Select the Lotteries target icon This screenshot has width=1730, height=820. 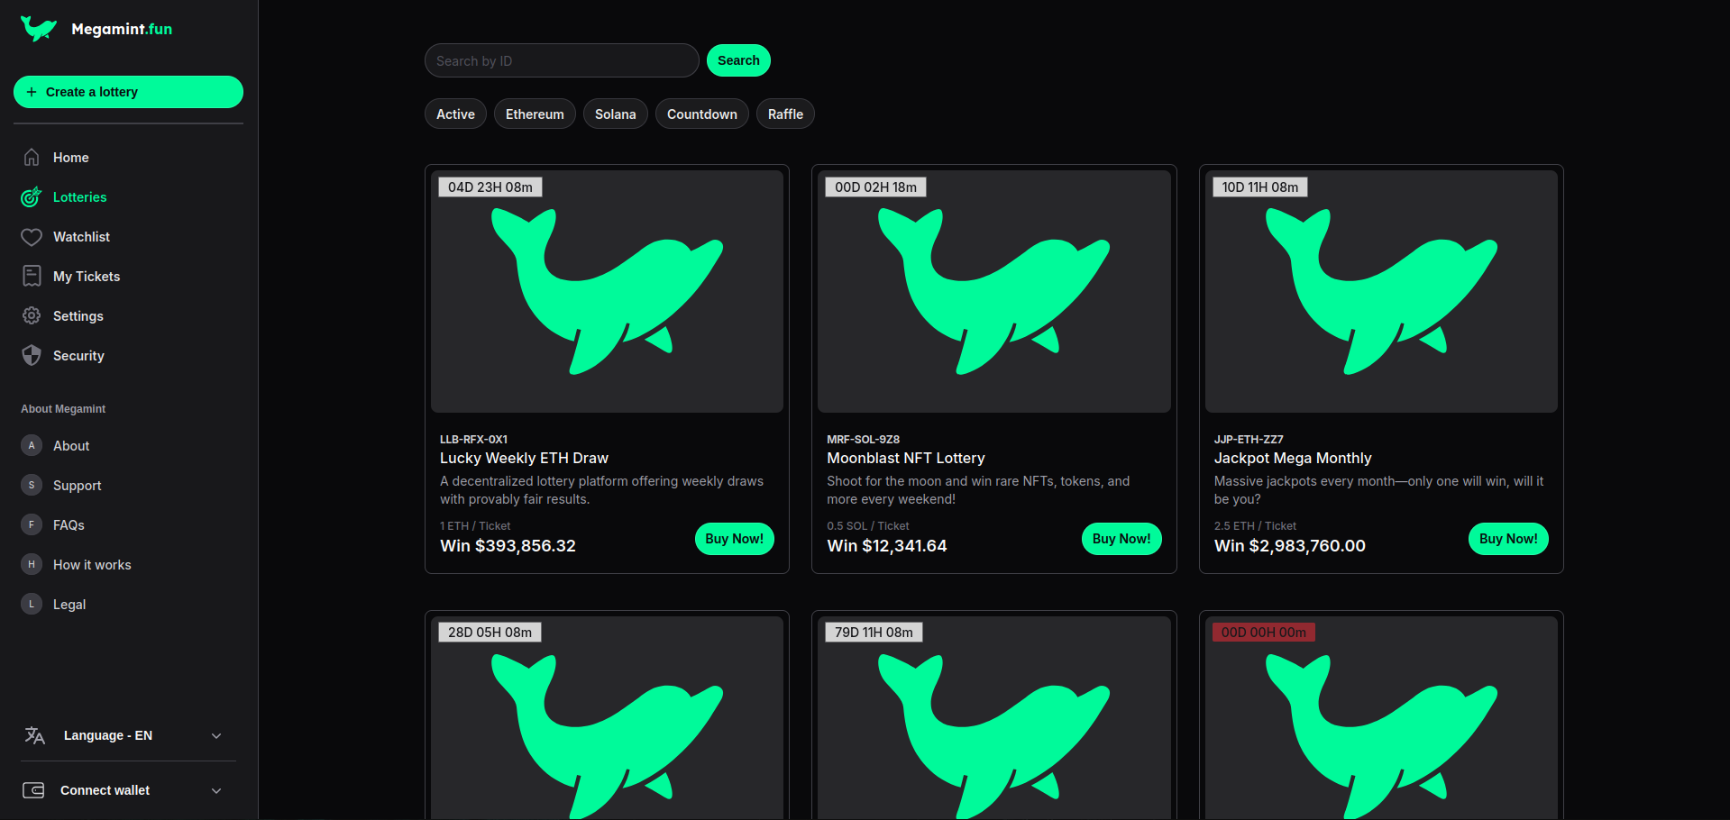(x=32, y=197)
